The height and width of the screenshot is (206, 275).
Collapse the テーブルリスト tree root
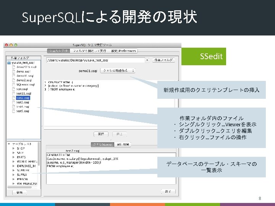(9, 144)
